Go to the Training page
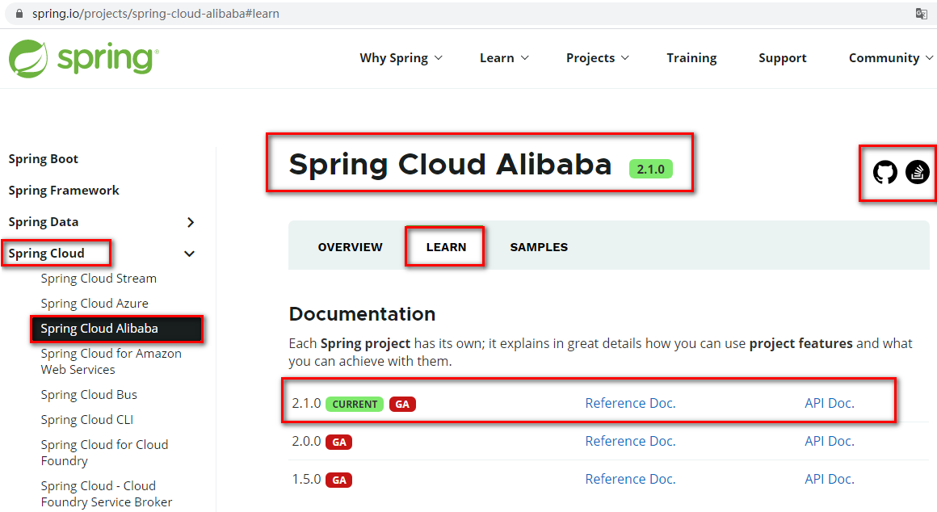 point(691,58)
